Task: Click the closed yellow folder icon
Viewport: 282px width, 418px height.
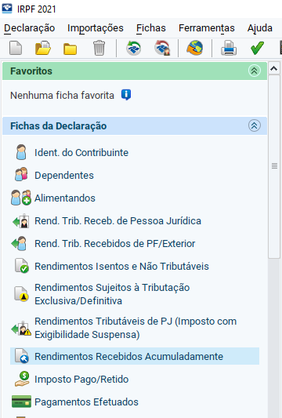Action: coord(70,49)
